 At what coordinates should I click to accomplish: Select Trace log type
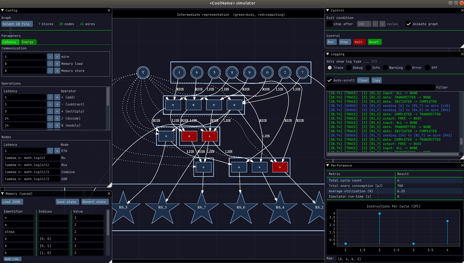330,68
